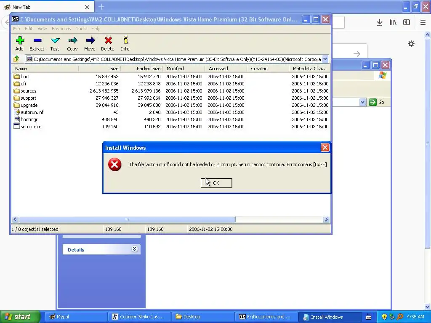Image resolution: width=431 pixels, height=323 pixels.
Task: Expand the 7-Zip address path dropdown
Action: click(x=325, y=59)
